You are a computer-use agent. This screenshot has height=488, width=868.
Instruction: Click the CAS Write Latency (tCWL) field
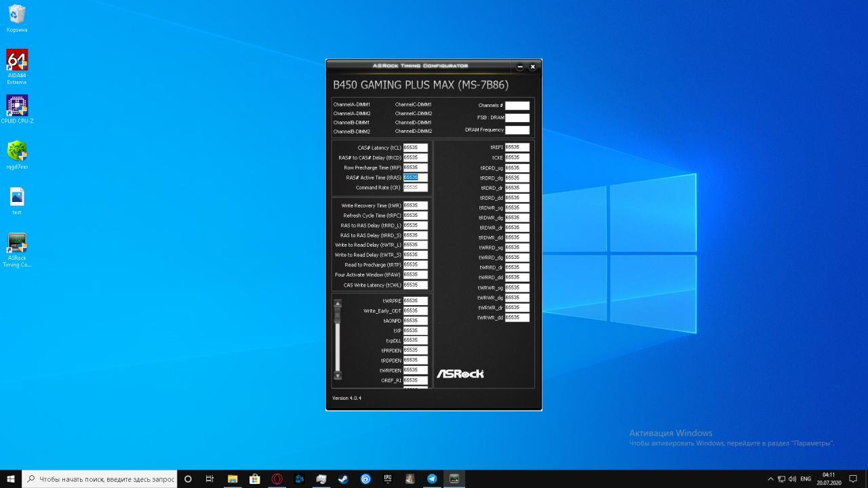point(415,285)
